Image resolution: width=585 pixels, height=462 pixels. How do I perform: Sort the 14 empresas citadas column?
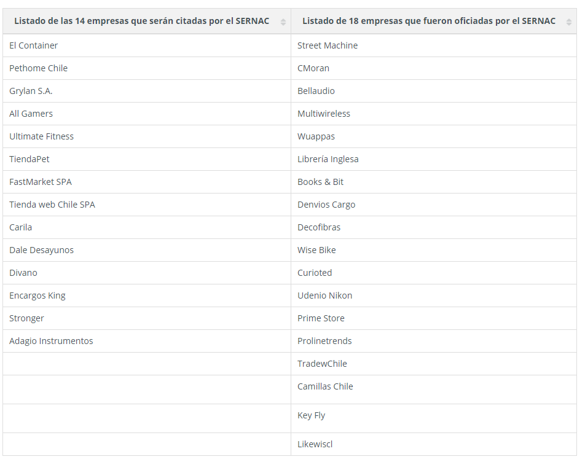point(283,22)
